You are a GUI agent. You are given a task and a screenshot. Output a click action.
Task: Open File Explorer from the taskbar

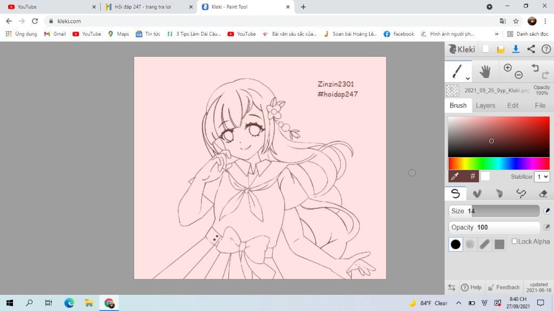click(89, 303)
